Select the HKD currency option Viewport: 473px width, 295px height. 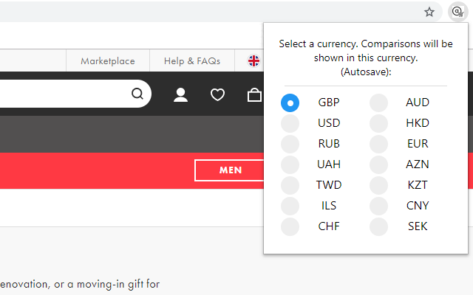tap(379, 123)
